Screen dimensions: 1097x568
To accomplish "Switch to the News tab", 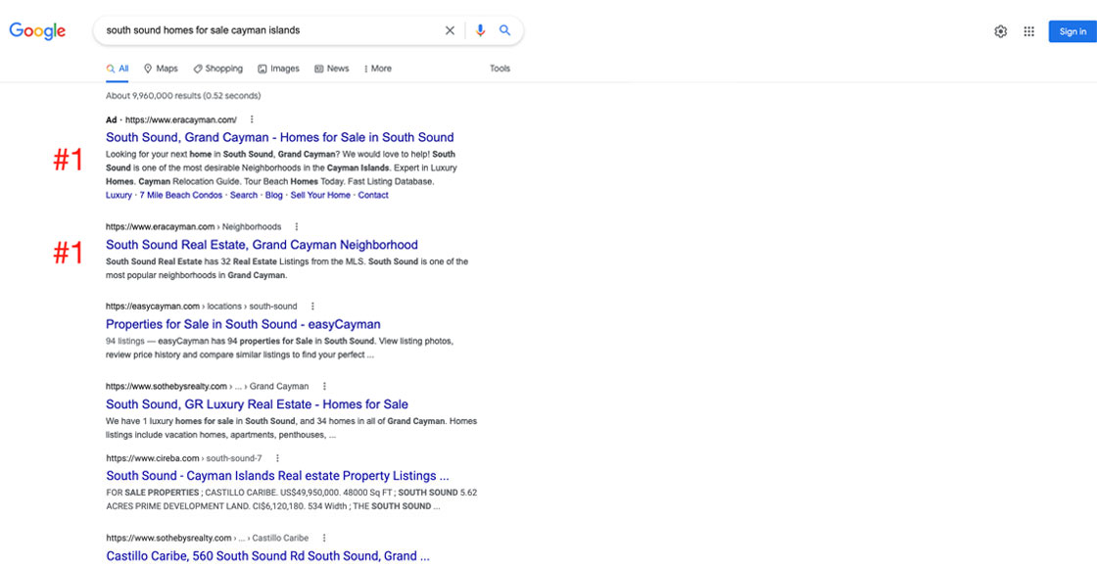I will [x=332, y=69].
